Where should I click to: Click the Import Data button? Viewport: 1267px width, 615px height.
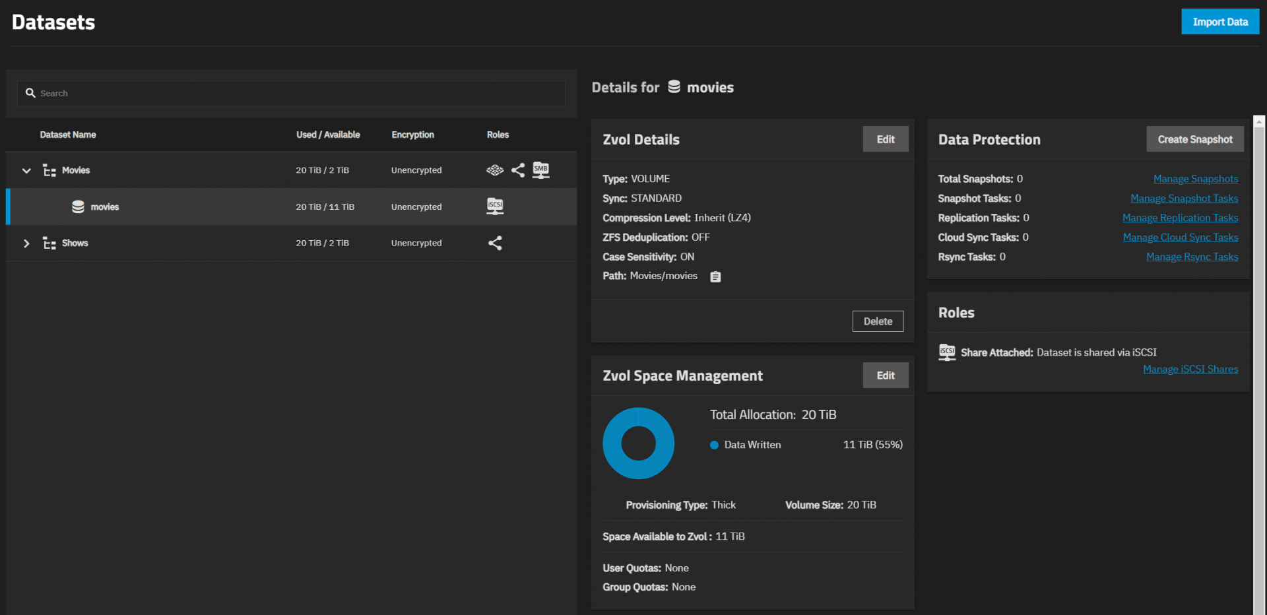click(1220, 22)
